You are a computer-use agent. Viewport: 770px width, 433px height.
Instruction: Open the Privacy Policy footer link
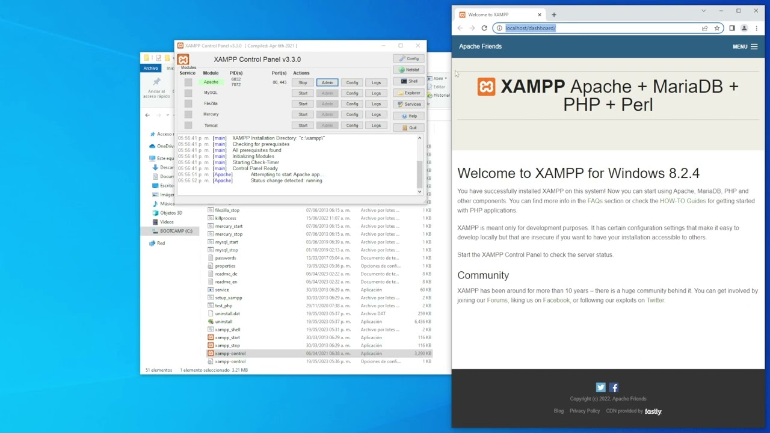click(x=585, y=411)
